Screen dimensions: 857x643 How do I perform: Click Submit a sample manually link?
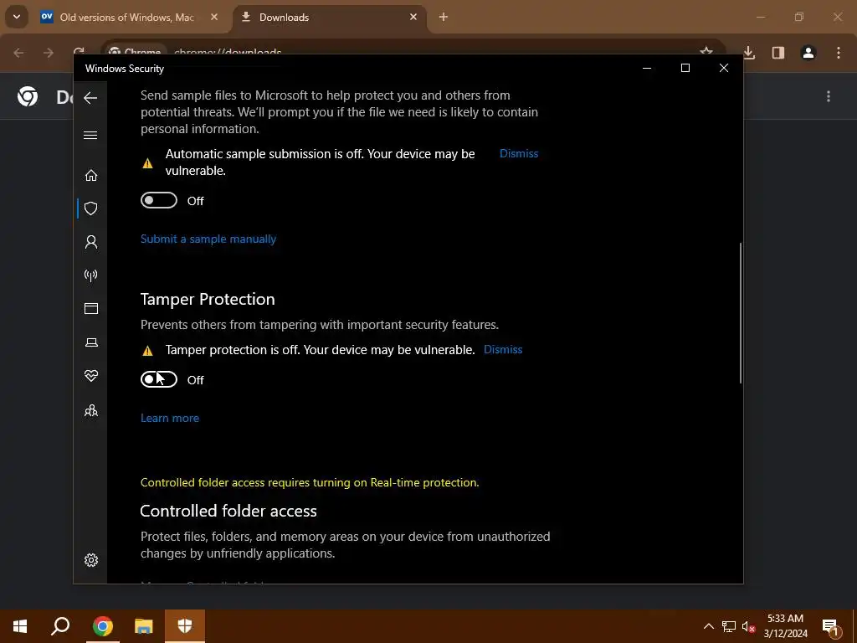click(x=208, y=239)
